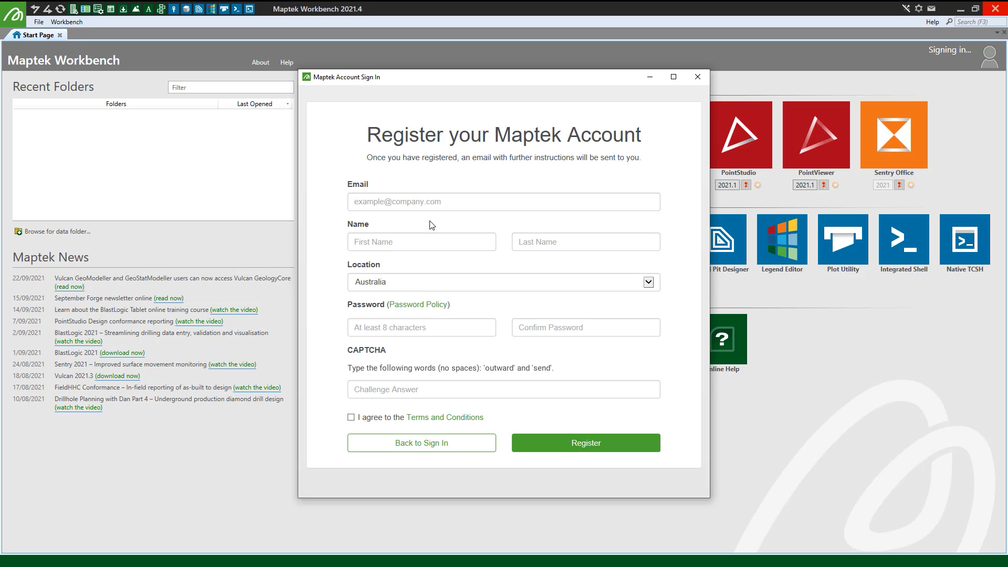The image size is (1008, 567).
Task: Click the refresh arrows icon in top toolbar
Action: pyautogui.click(x=60, y=9)
